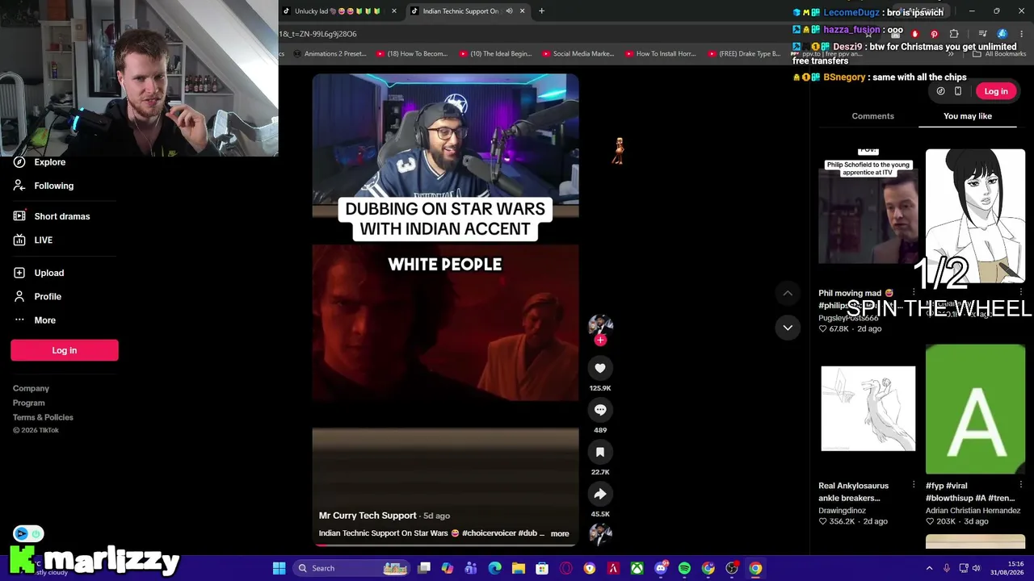
Task: Open the sound disc below the share count
Action: click(600, 533)
